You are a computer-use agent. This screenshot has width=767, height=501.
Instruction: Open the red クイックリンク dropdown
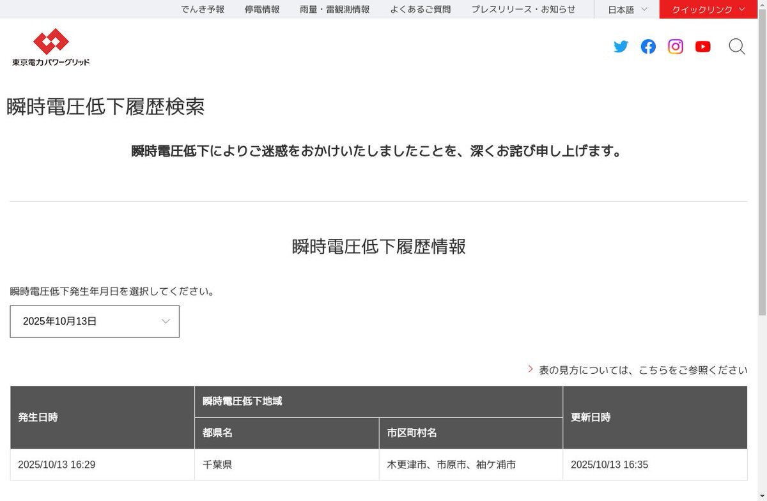[x=708, y=10]
